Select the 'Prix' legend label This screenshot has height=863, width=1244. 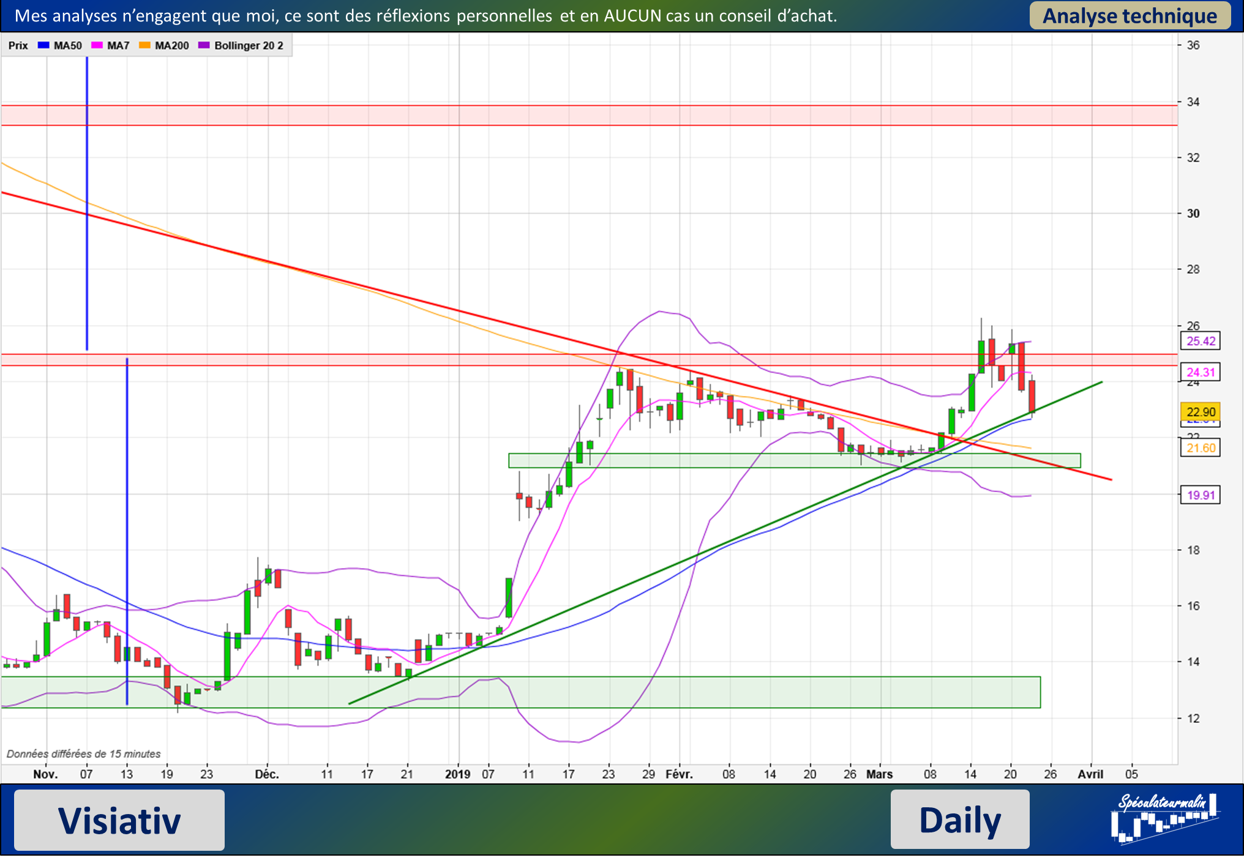18,45
